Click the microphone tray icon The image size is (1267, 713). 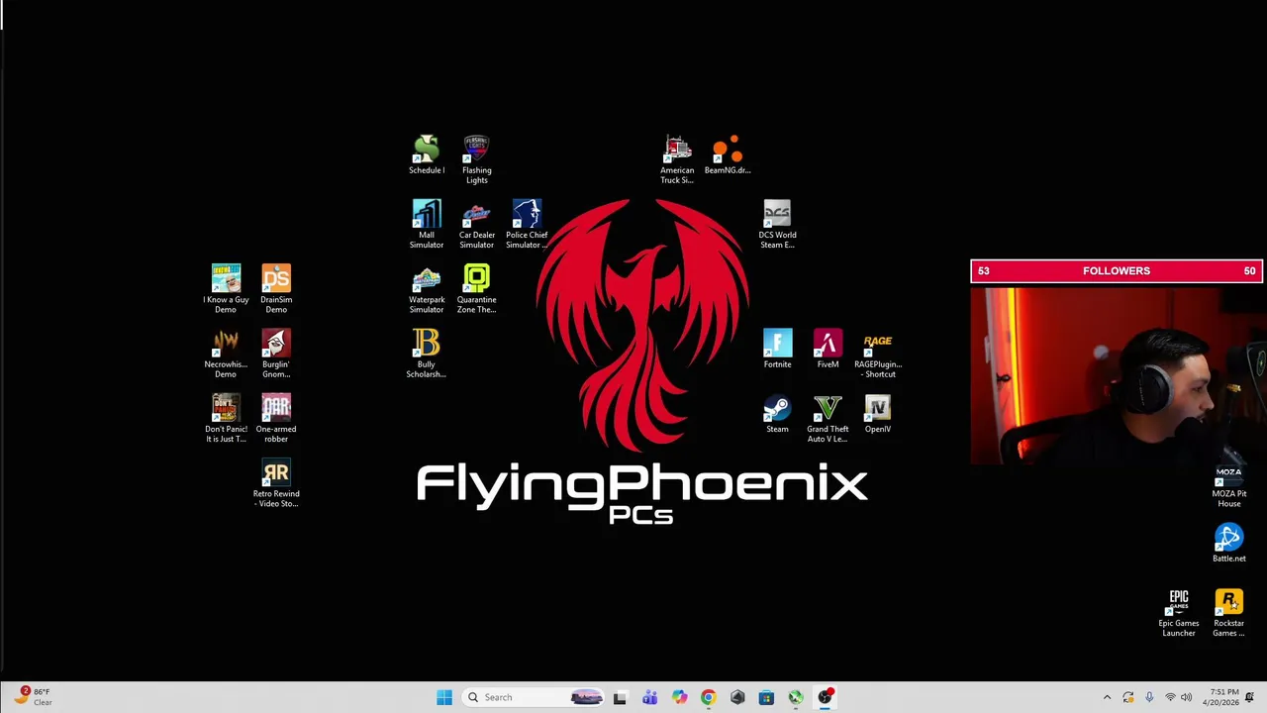click(x=1149, y=697)
